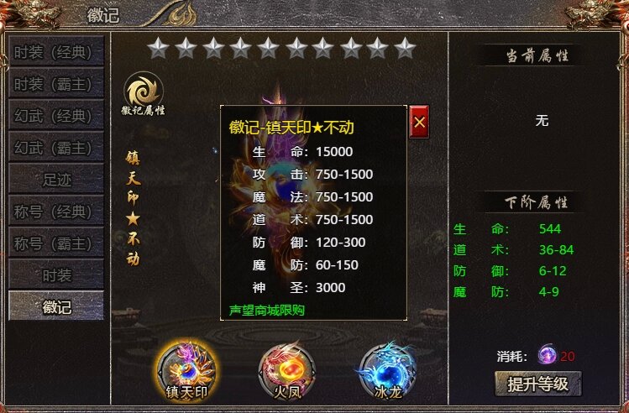Switch to 幻武（经典）tab

[x=56, y=115]
